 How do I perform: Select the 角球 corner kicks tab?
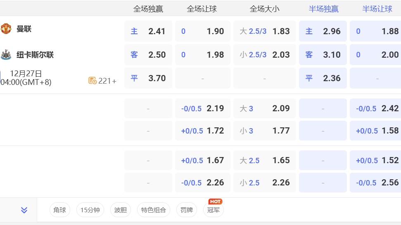click(60, 210)
